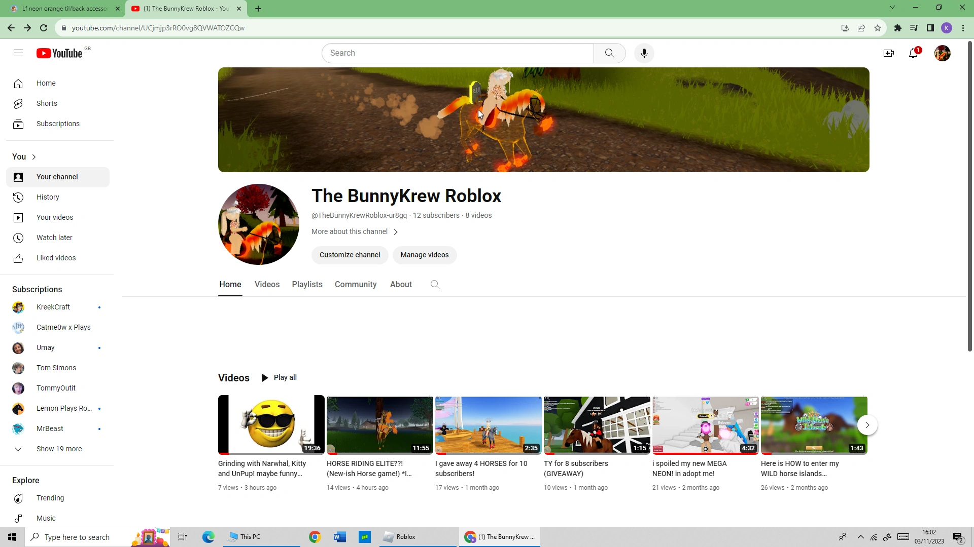Expand More about this channel
The width and height of the screenshot is (974, 547).
click(354, 231)
